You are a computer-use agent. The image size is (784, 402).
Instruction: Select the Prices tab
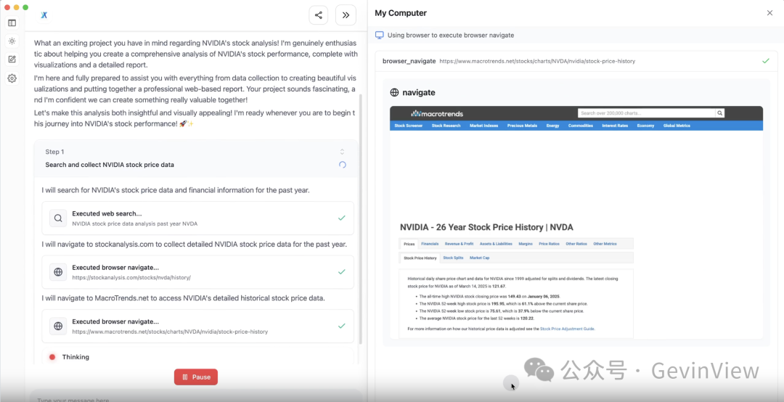(x=409, y=244)
